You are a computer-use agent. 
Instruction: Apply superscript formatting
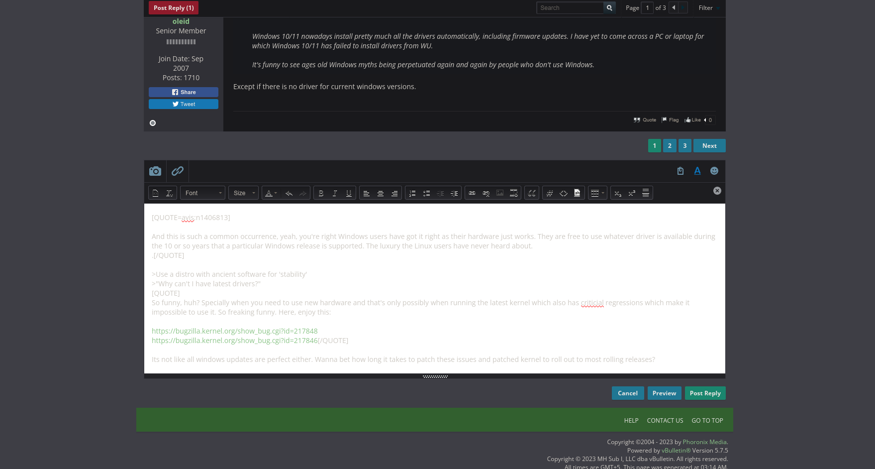(631, 193)
